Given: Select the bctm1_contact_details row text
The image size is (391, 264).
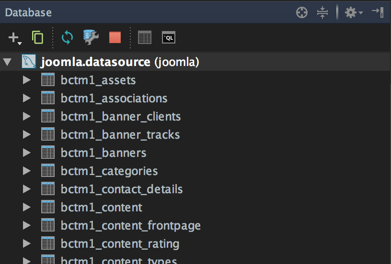Looking at the screenshot, I should pos(122,189).
